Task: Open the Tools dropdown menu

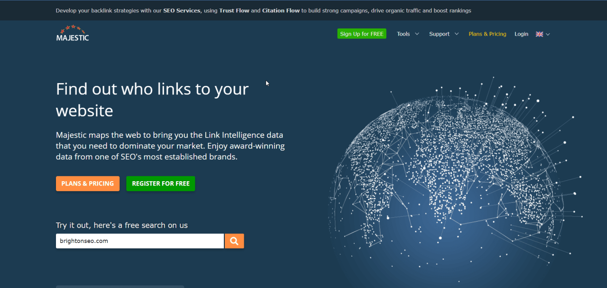Action: coord(408,34)
